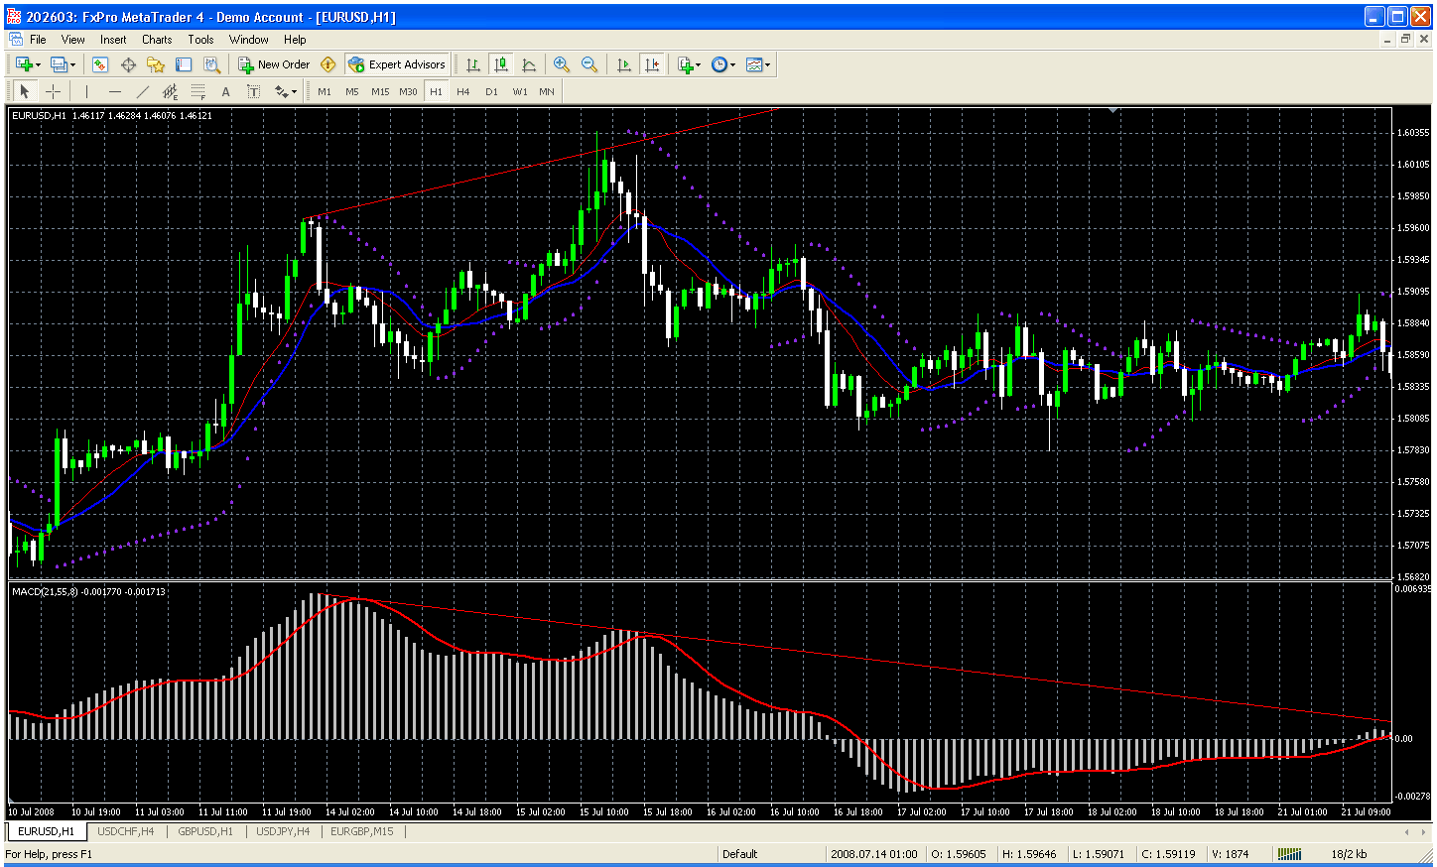Screen dimensions: 1437x867
Task: Open the Navigator folder-star icon
Action: pyautogui.click(x=156, y=64)
